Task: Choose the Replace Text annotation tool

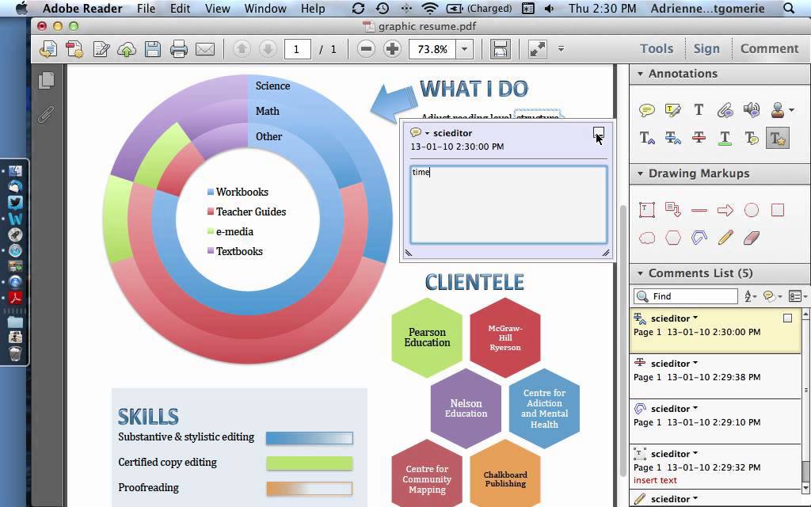Action: click(x=672, y=138)
